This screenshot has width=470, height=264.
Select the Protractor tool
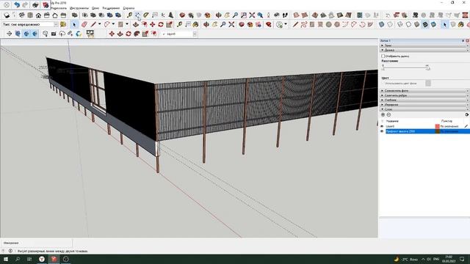146,15
